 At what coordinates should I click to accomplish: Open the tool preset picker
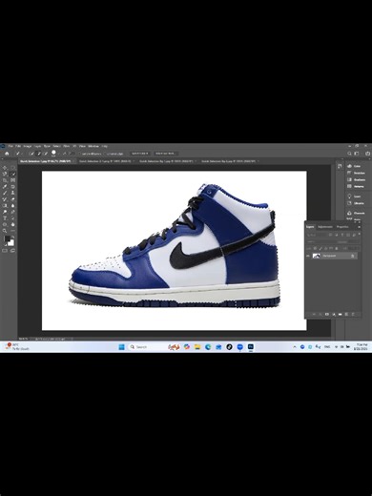[x=18, y=154]
